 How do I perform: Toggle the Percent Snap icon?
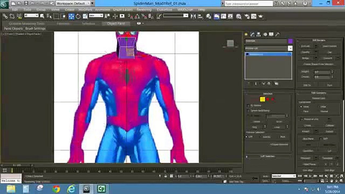coord(144,16)
